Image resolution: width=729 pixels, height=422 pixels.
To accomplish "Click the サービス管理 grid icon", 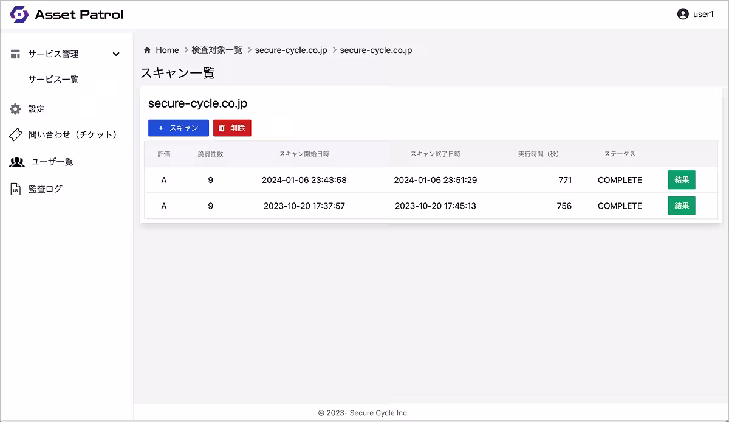I will [x=15, y=54].
